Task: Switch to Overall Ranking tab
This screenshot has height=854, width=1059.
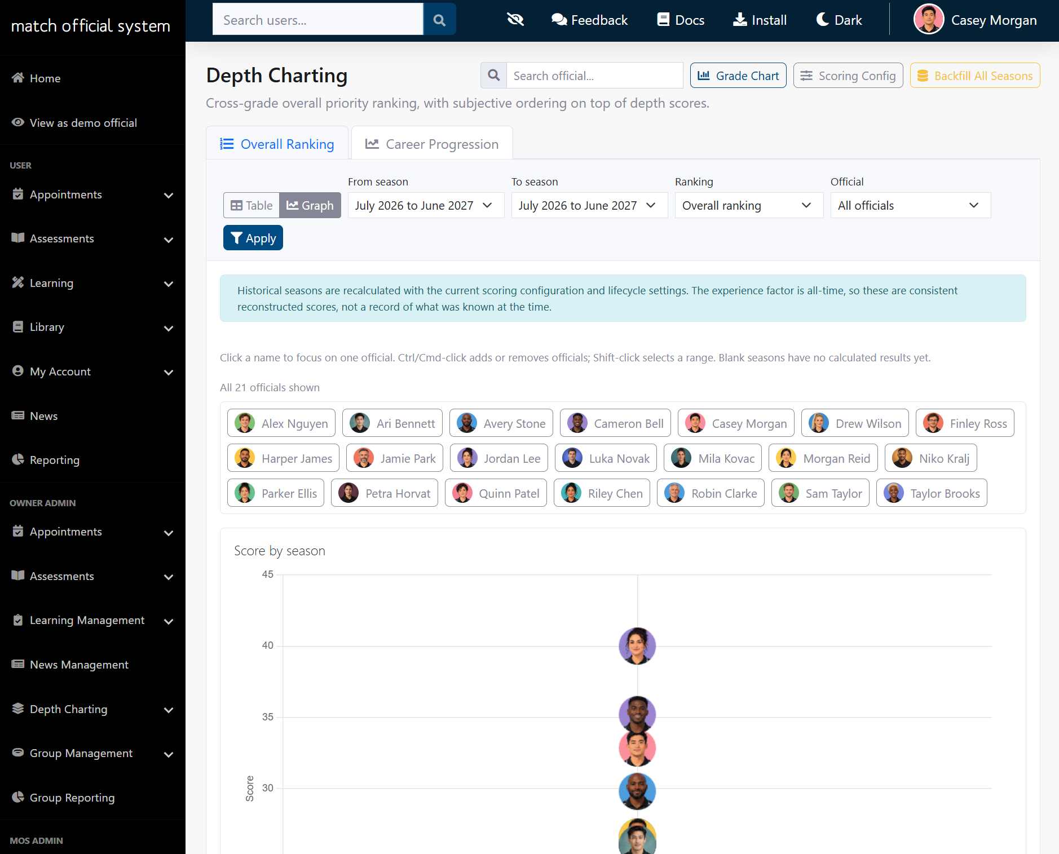Action: click(x=277, y=144)
